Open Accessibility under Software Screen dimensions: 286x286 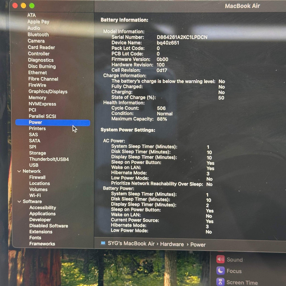coord(43,208)
